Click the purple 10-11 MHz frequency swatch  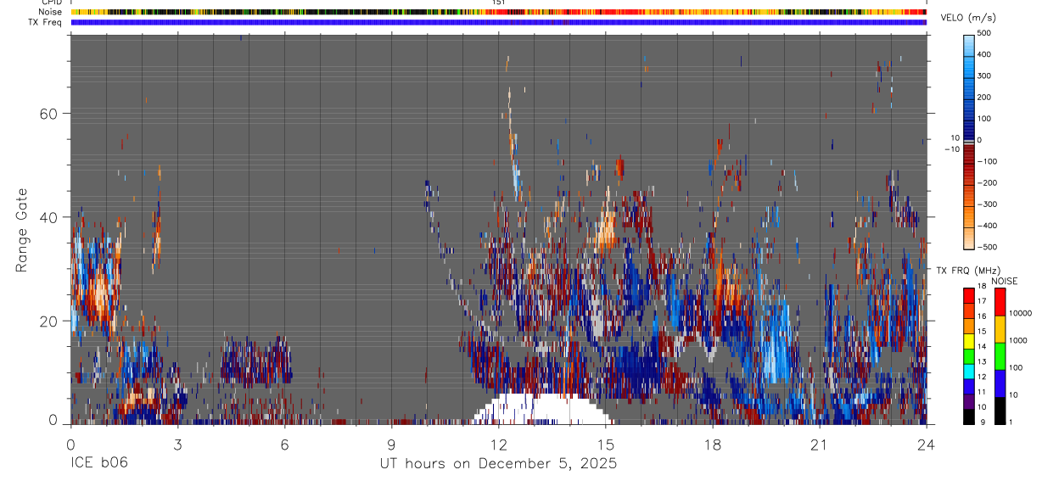(x=969, y=400)
